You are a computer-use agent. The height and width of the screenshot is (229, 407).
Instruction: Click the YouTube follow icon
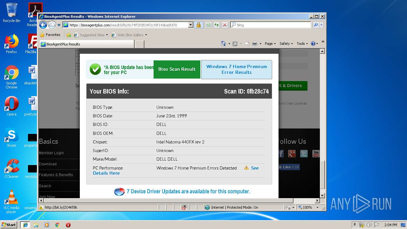pos(316,154)
